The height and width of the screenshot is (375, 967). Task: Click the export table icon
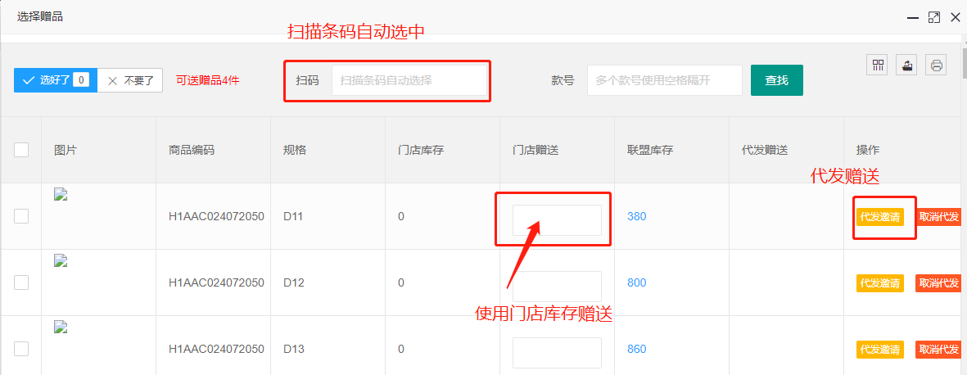point(906,65)
